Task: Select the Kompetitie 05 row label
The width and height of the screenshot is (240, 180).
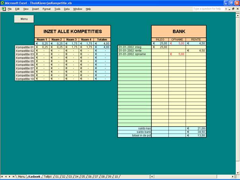Action: [25, 61]
